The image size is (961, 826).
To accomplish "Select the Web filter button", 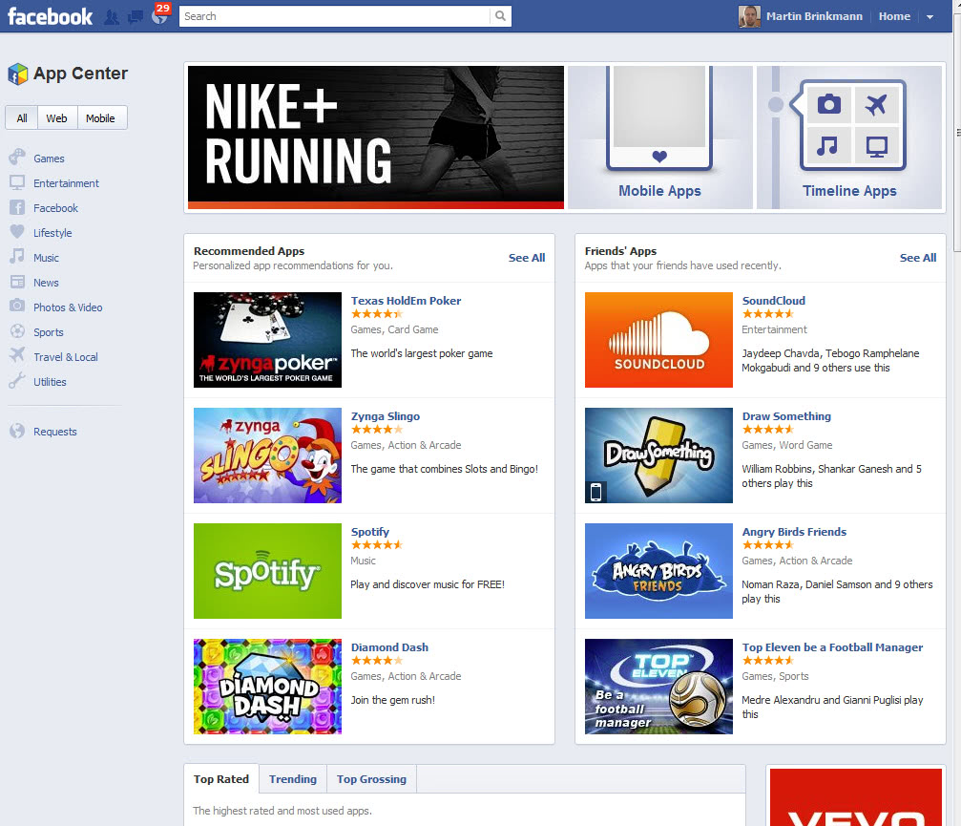I will coord(57,117).
